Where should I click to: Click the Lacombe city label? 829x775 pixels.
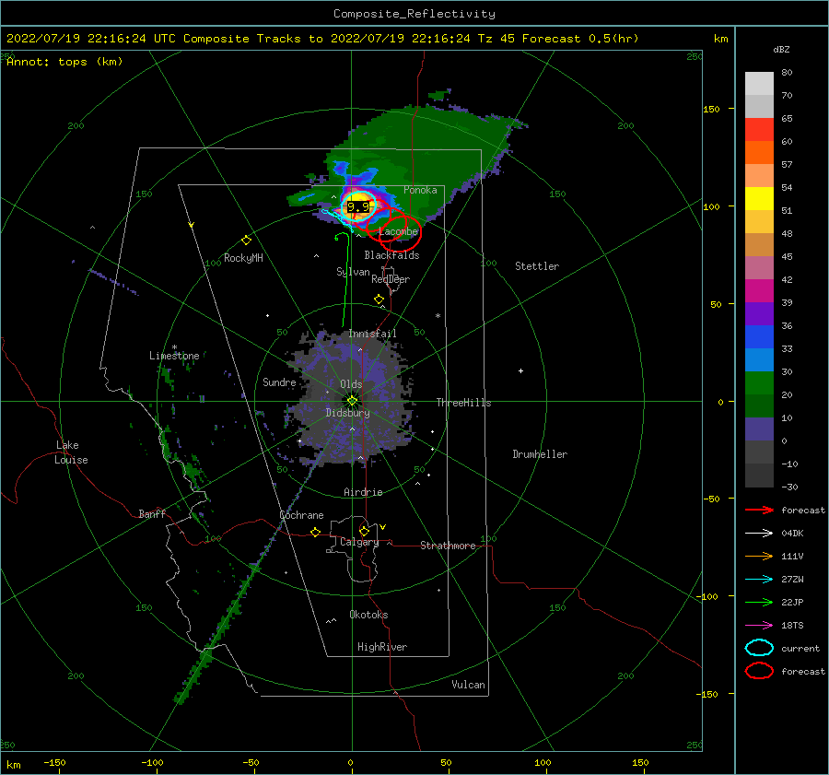(398, 231)
